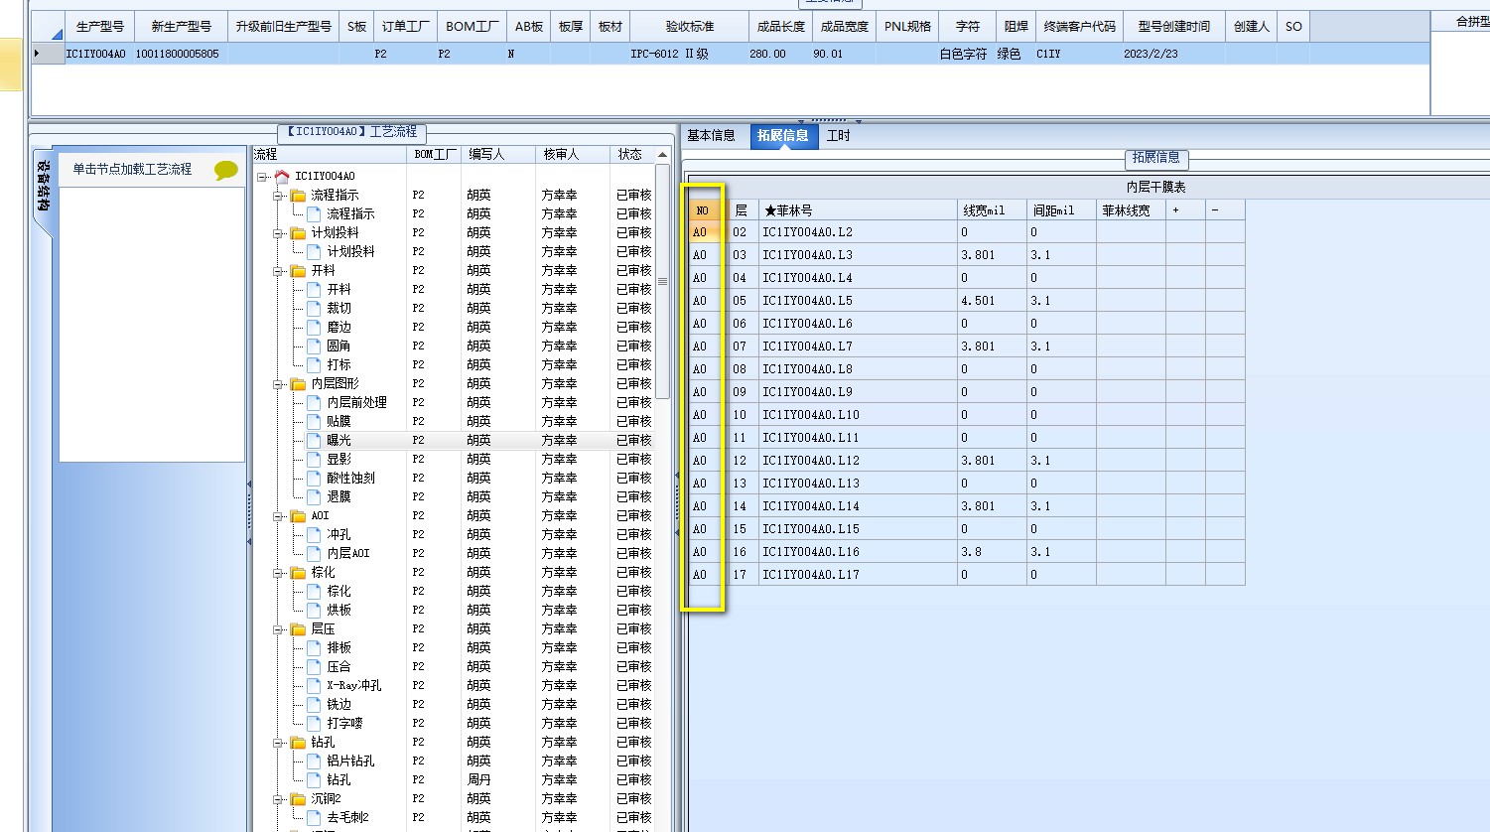
Task: Click the document icon beside 磨边
Action: click(x=314, y=328)
